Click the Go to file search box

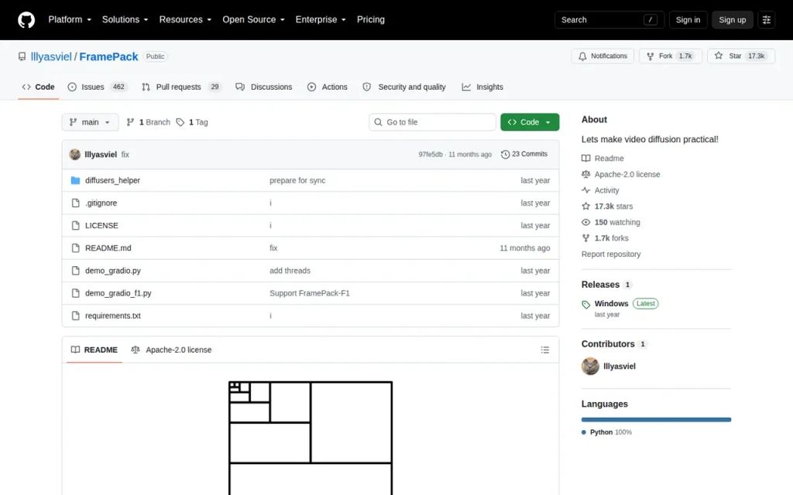pos(432,122)
